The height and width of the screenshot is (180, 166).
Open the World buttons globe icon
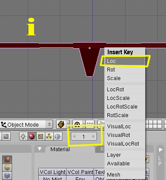[x=58, y=137]
